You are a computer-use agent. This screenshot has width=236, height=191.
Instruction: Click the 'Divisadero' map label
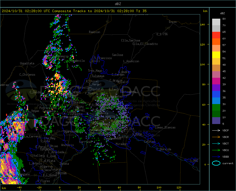point(128,92)
